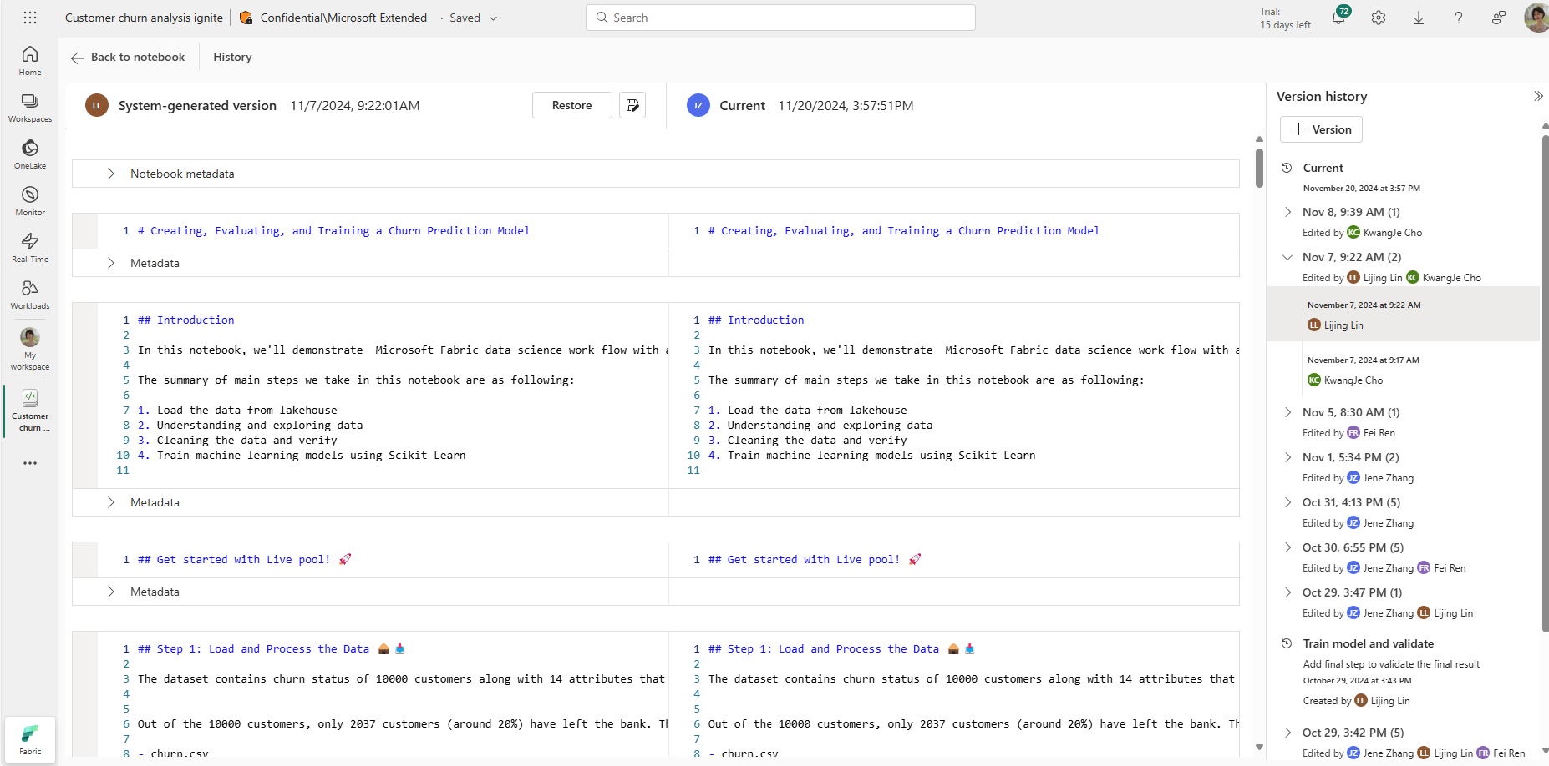1549x766 pixels.
Task: Collapse the Version history panel
Action: point(1538,96)
